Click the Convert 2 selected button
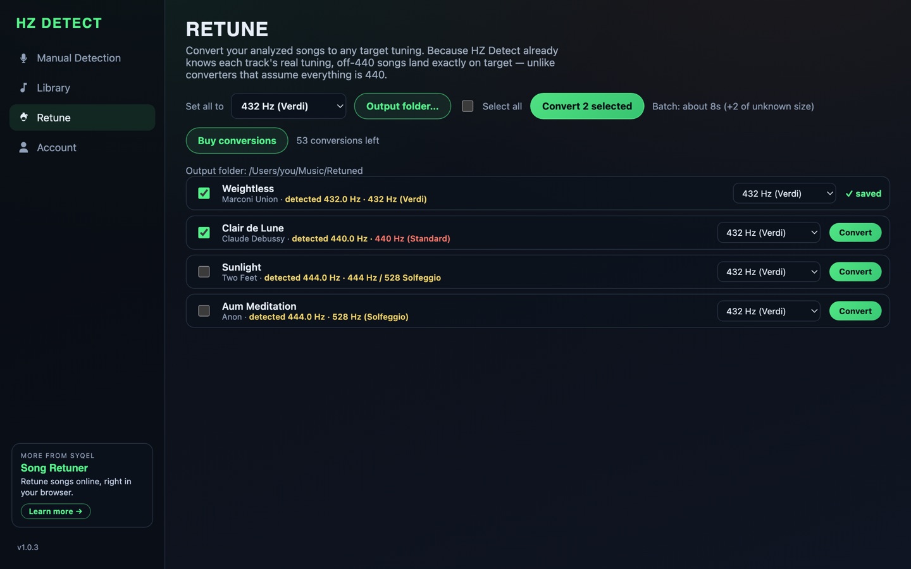This screenshot has height=569, width=911. (x=587, y=106)
